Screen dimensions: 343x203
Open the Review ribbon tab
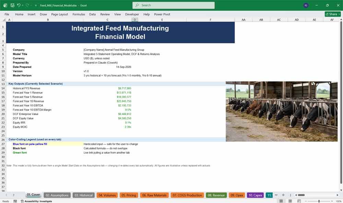105,14
